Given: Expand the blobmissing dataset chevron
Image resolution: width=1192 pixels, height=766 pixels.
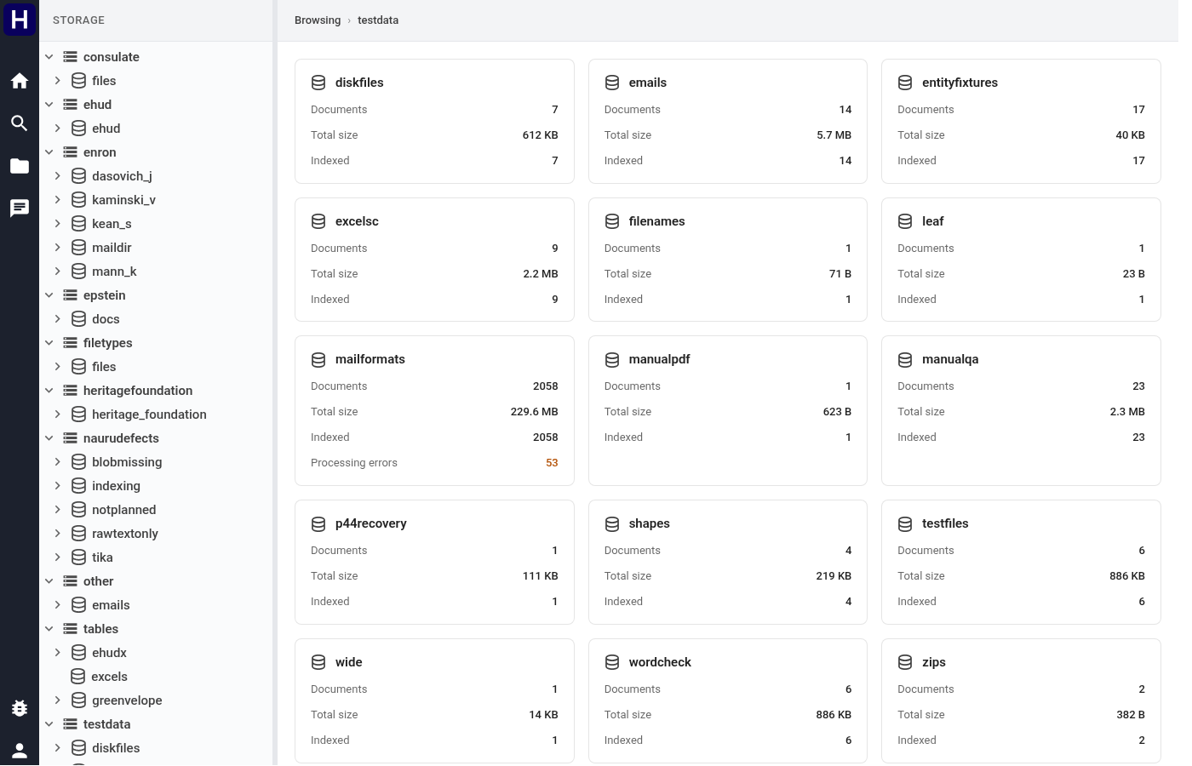Looking at the screenshot, I should click(57, 462).
